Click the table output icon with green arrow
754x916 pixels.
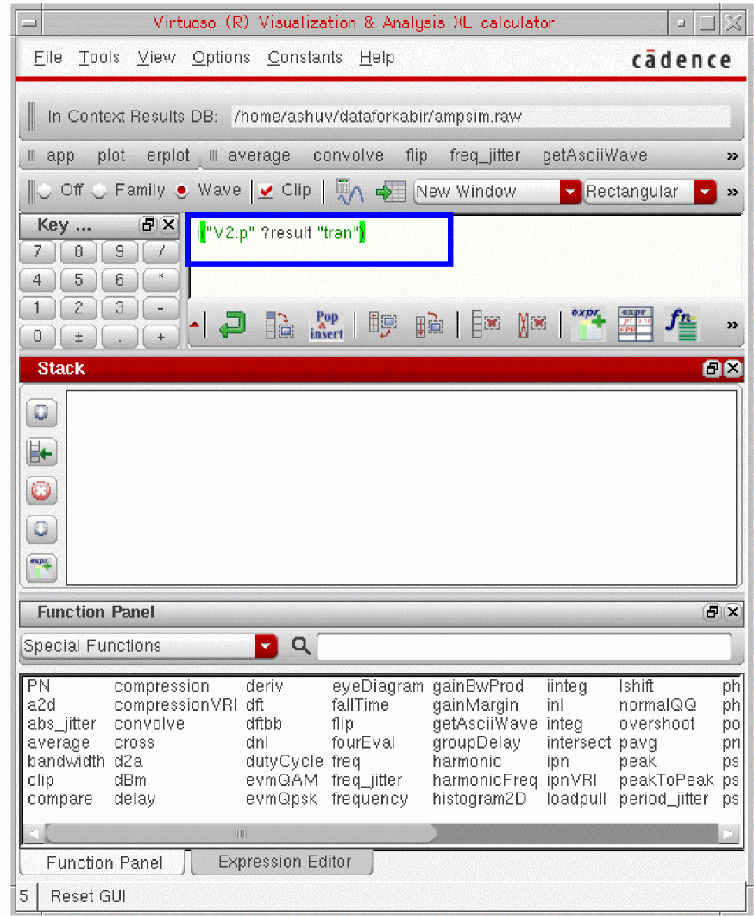pos(391,192)
